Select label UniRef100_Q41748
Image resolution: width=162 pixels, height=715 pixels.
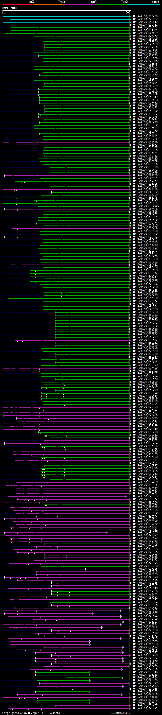coord(145,429)
